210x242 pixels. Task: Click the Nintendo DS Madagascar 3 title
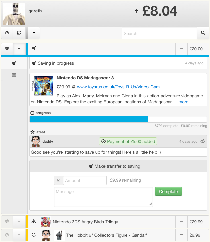[x=85, y=78]
